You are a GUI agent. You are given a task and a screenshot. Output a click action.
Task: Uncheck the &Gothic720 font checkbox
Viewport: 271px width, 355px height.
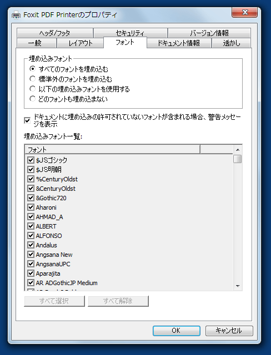pos(31,197)
